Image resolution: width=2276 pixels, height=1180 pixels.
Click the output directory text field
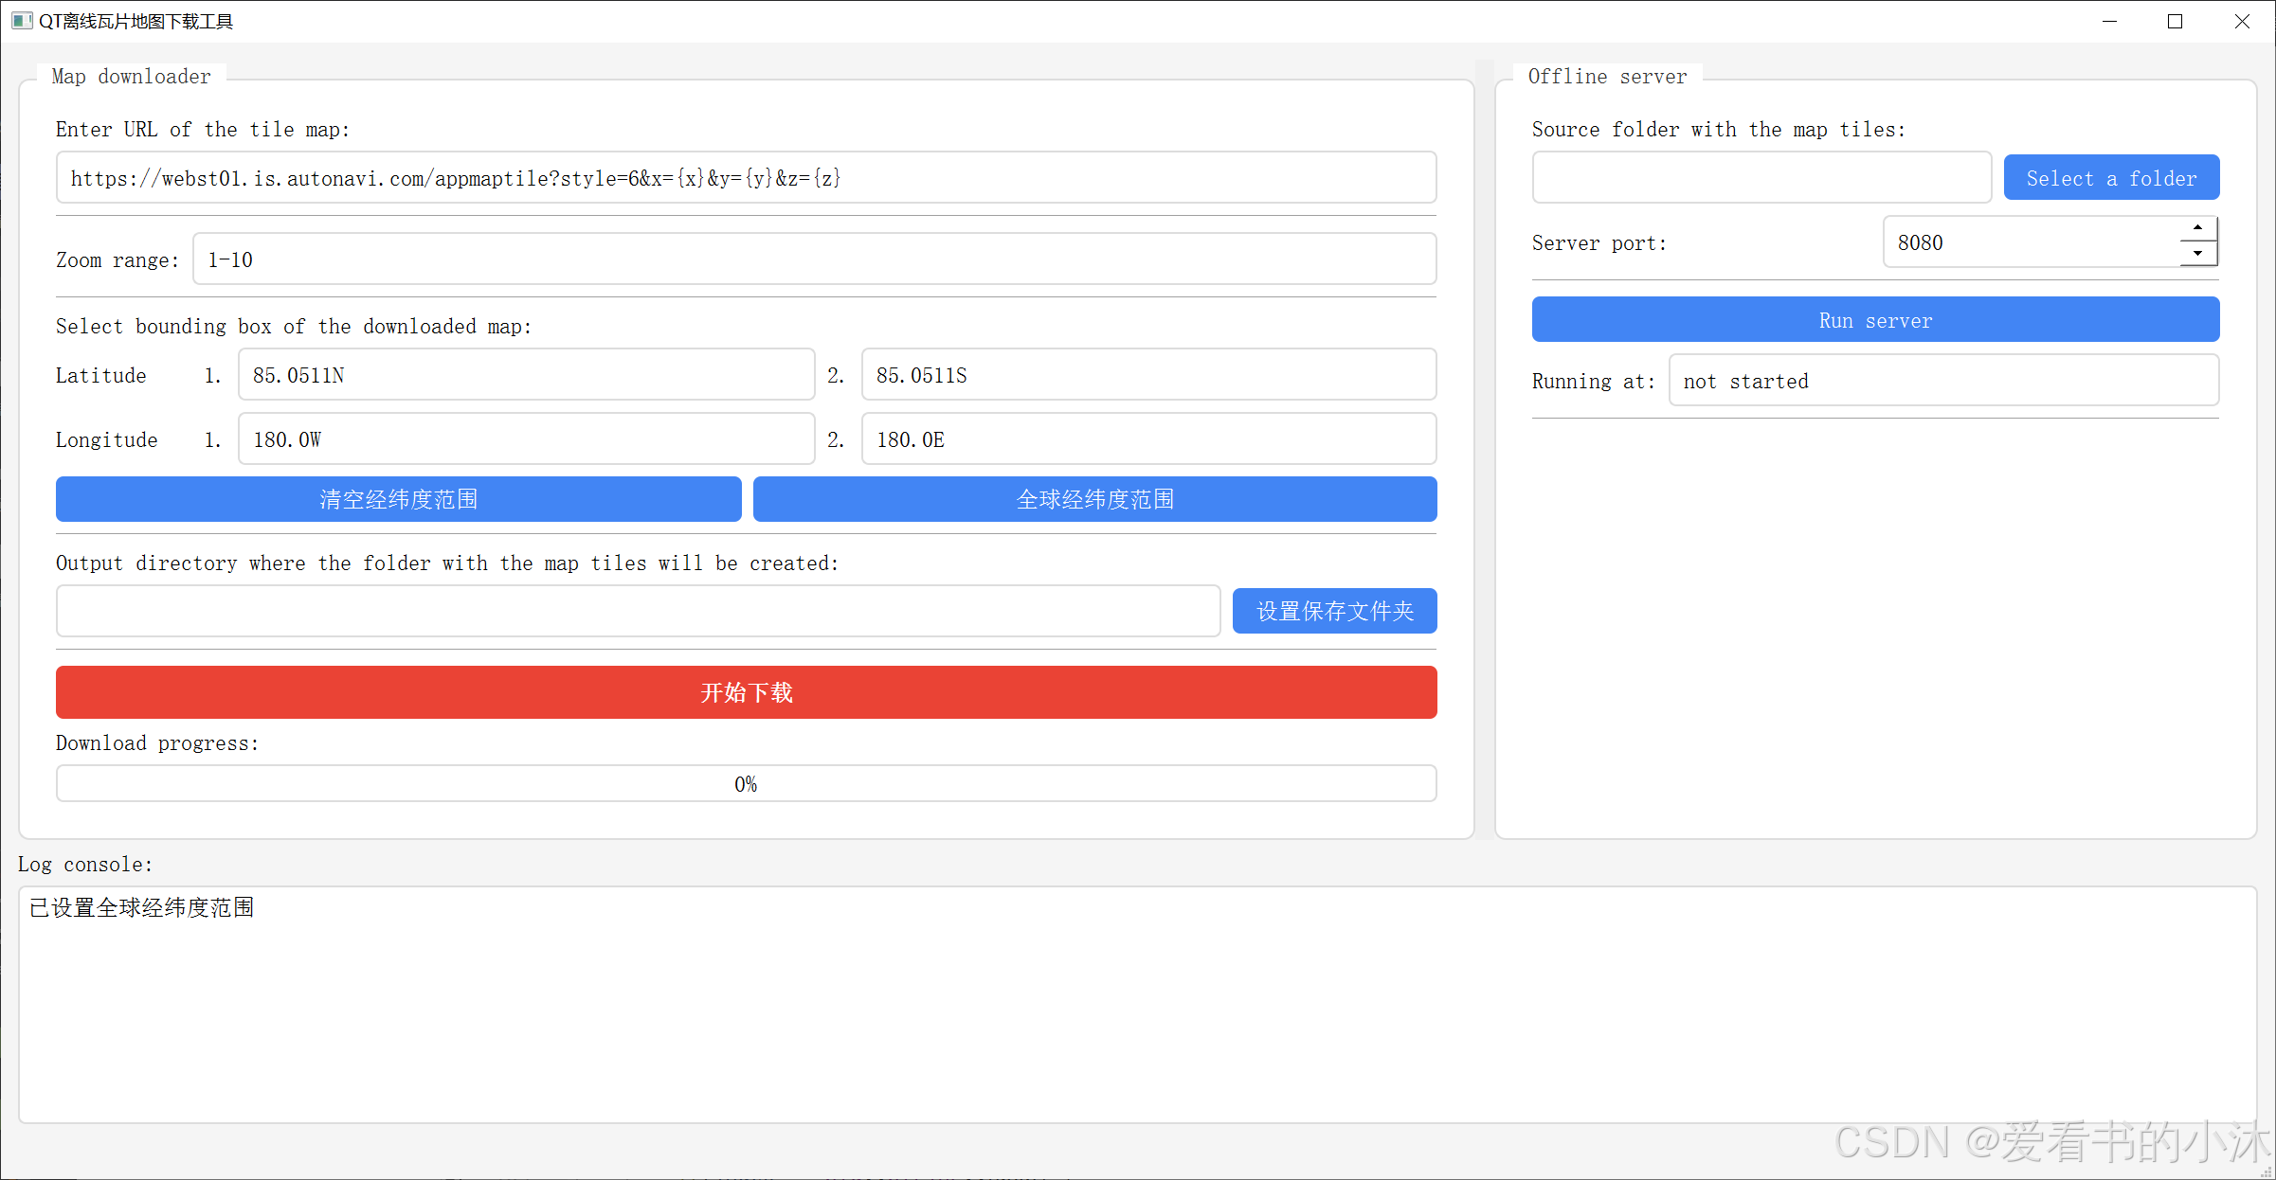point(638,611)
